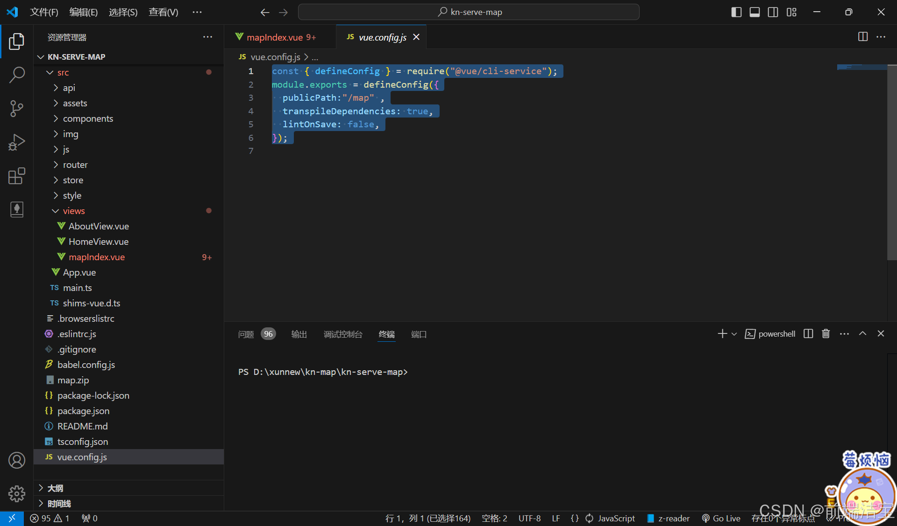Open the Search view in activity bar
The image size is (897, 526).
point(17,75)
